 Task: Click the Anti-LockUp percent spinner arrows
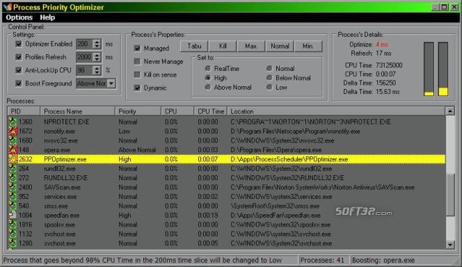tap(97, 70)
